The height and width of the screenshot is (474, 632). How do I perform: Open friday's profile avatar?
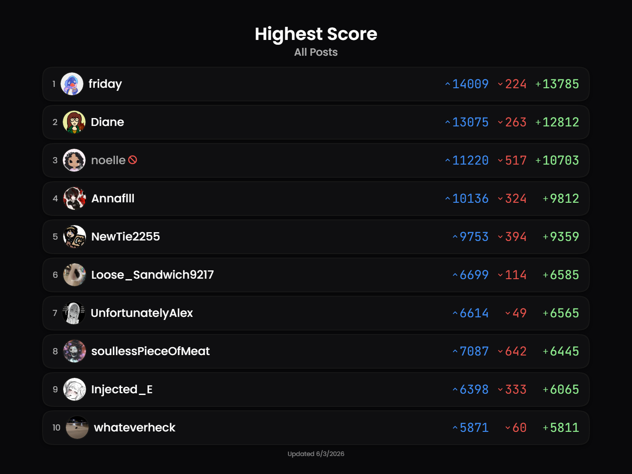click(x=72, y=84)
